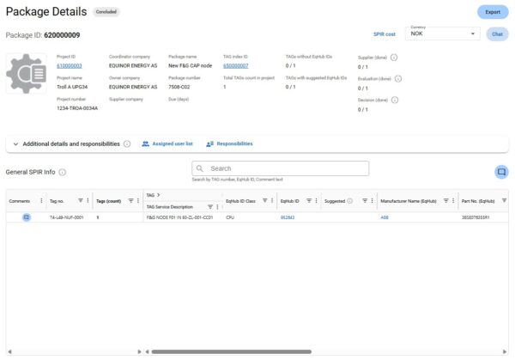Expand the TAG column group chevron
The height and width of the screenshot is (360, 515).
(160, 195)
